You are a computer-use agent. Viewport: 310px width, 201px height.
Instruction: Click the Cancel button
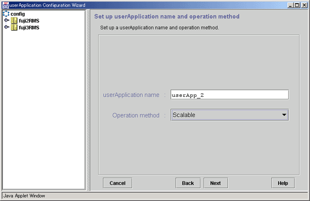point(118,183)
